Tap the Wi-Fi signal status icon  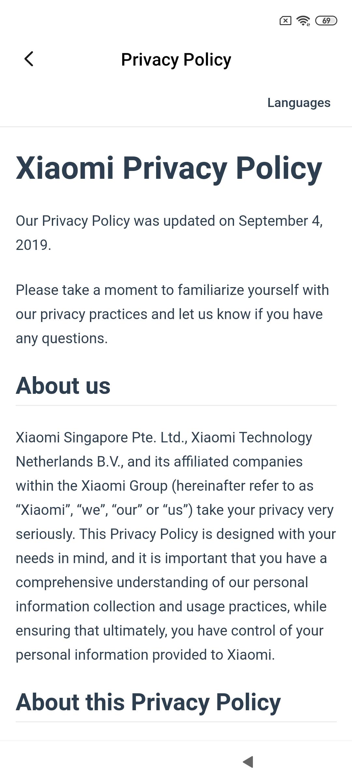point(303,21)
